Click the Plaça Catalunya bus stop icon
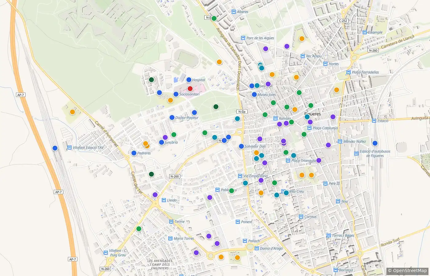Screen dimensions: 430x276 tap(309, 128)
